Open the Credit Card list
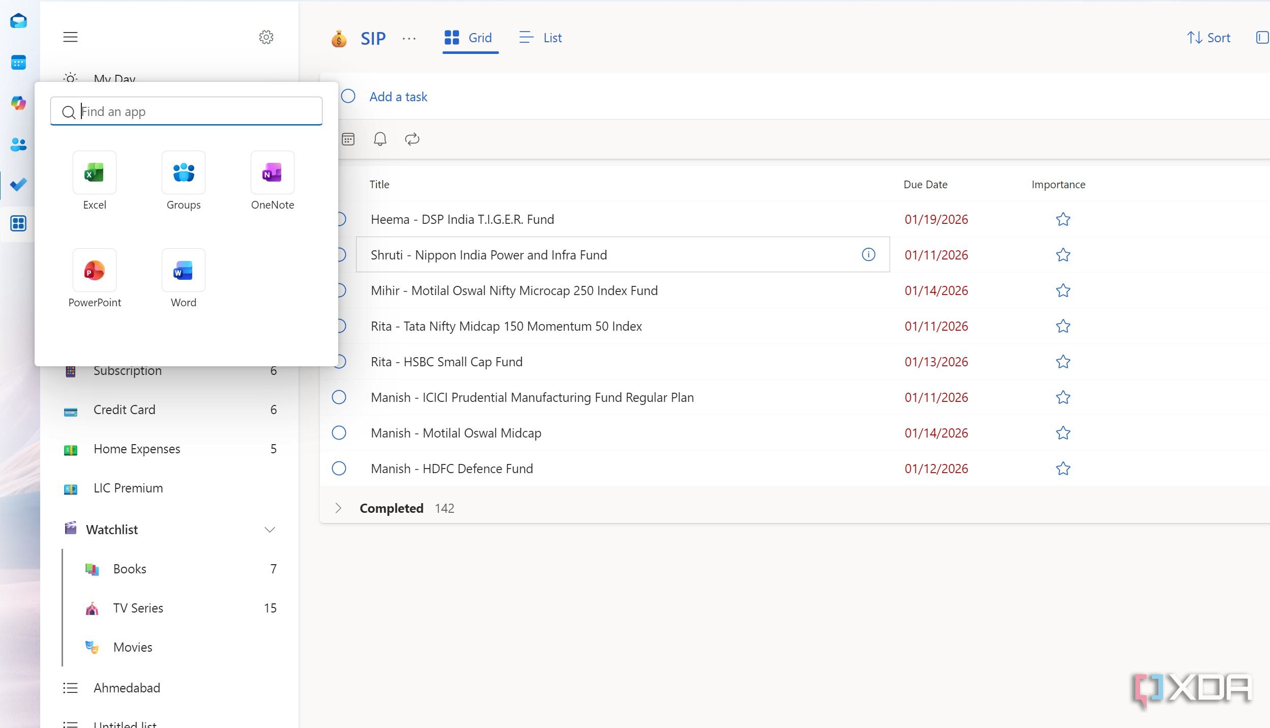1270x728 pixels. click(170, 410)
